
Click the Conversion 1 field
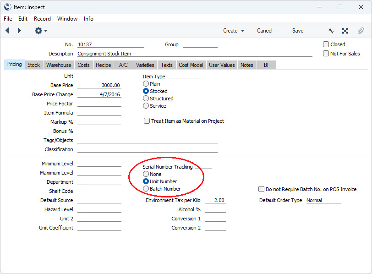pyautogui.click(x=215, y=219)
